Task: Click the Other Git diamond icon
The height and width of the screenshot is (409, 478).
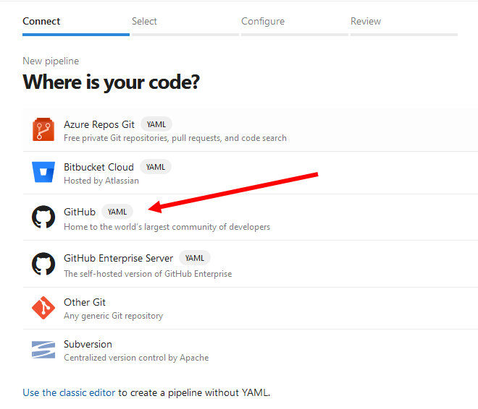Action: click(43, 308)
